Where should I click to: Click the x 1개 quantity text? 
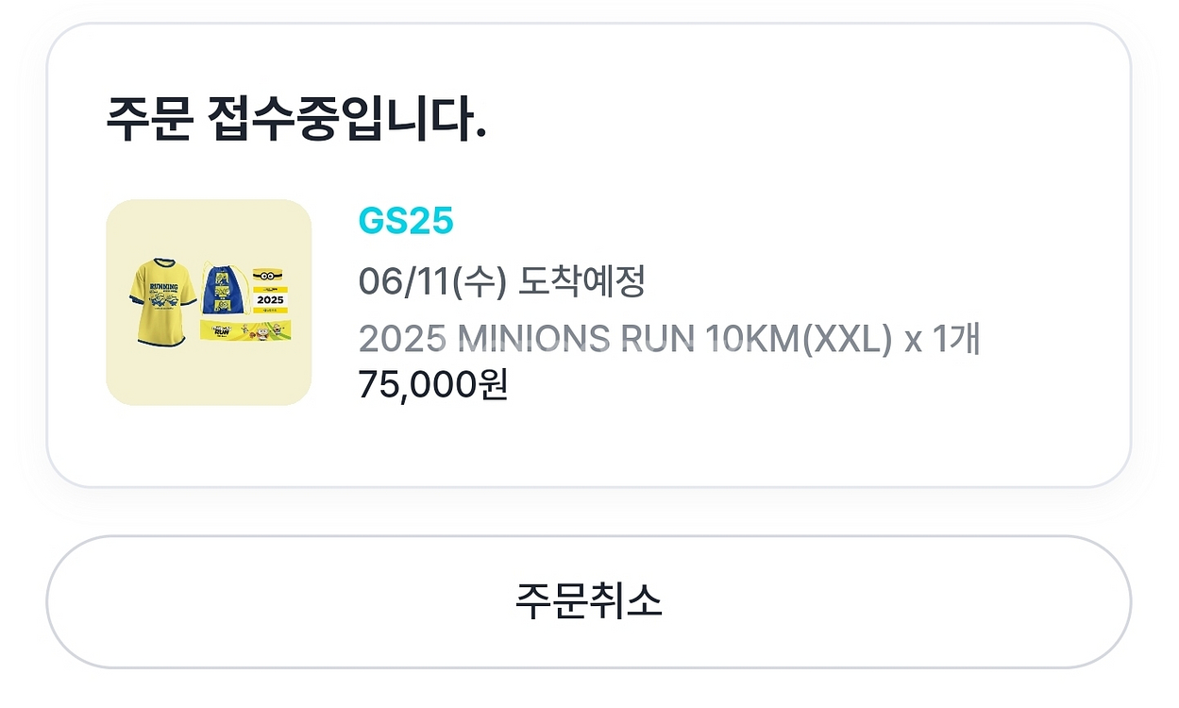pos(942,339)
